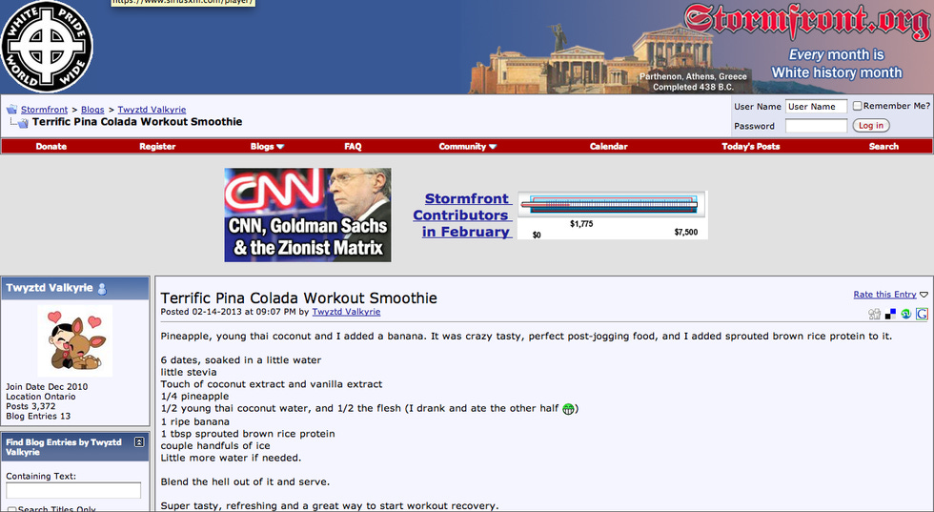Click the Digg bookmark icon

click(x=875, y=314)
